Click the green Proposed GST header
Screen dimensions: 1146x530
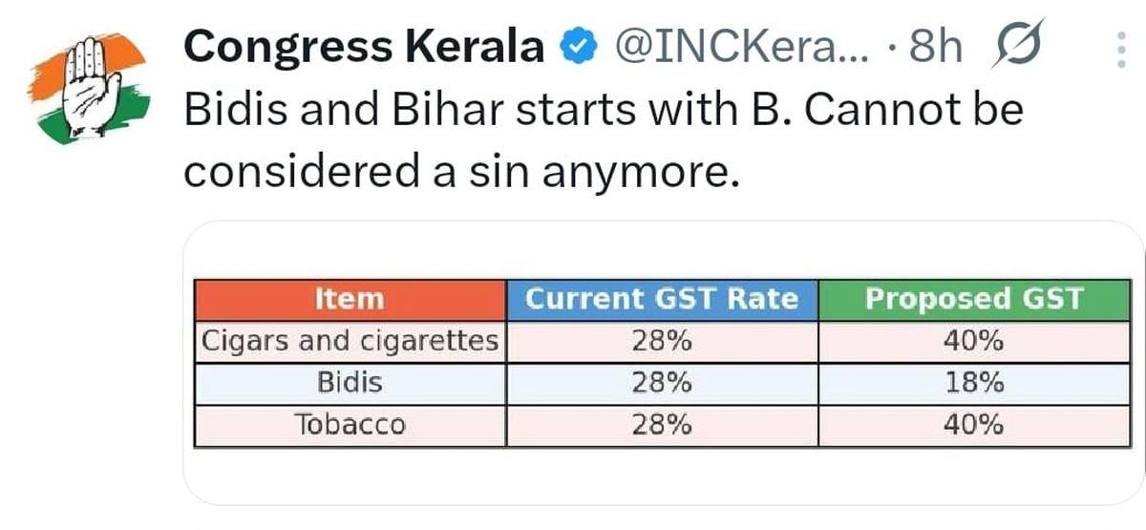[x=973, y=299]
